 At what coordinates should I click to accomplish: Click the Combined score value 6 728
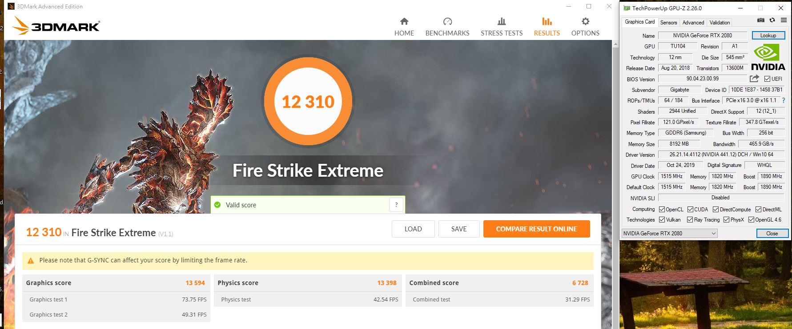point(580,283)
